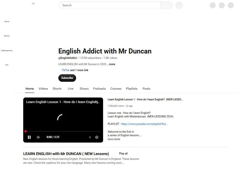The width and height of the screenshot is (238, 170).
Task: Open the 'LEARN ENGLISH with Mr DUNCAN ( NEW Lessons)' section title
Action: (x=66, y=154)
